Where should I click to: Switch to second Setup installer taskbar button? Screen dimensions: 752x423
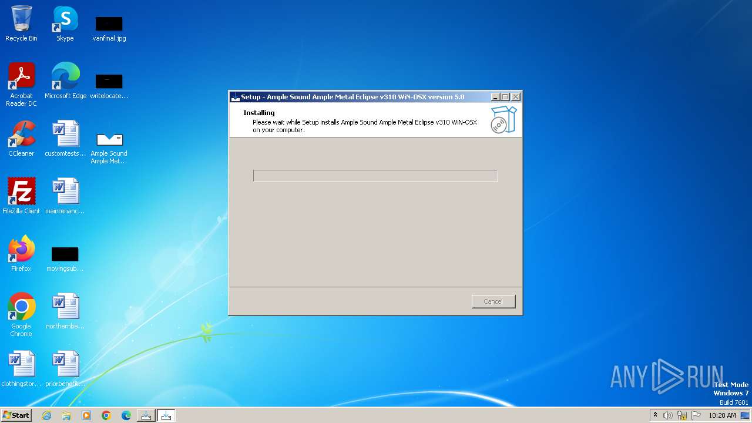coord(166,415)
